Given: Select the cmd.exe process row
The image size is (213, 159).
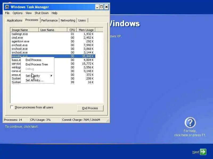Looking at the screenshot, I should click(x=53, y=38).
